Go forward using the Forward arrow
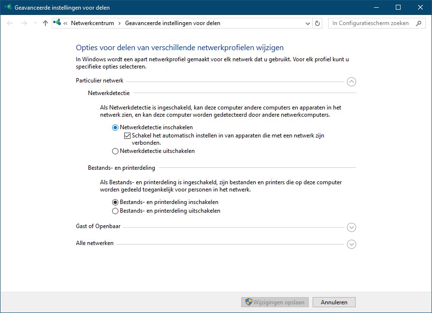 pyautogui.click(x=24, y=23)
